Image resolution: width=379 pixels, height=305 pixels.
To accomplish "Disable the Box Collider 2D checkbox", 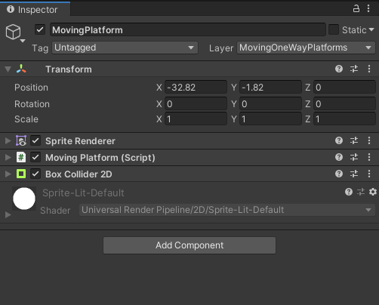I will (x=35, y=174).
